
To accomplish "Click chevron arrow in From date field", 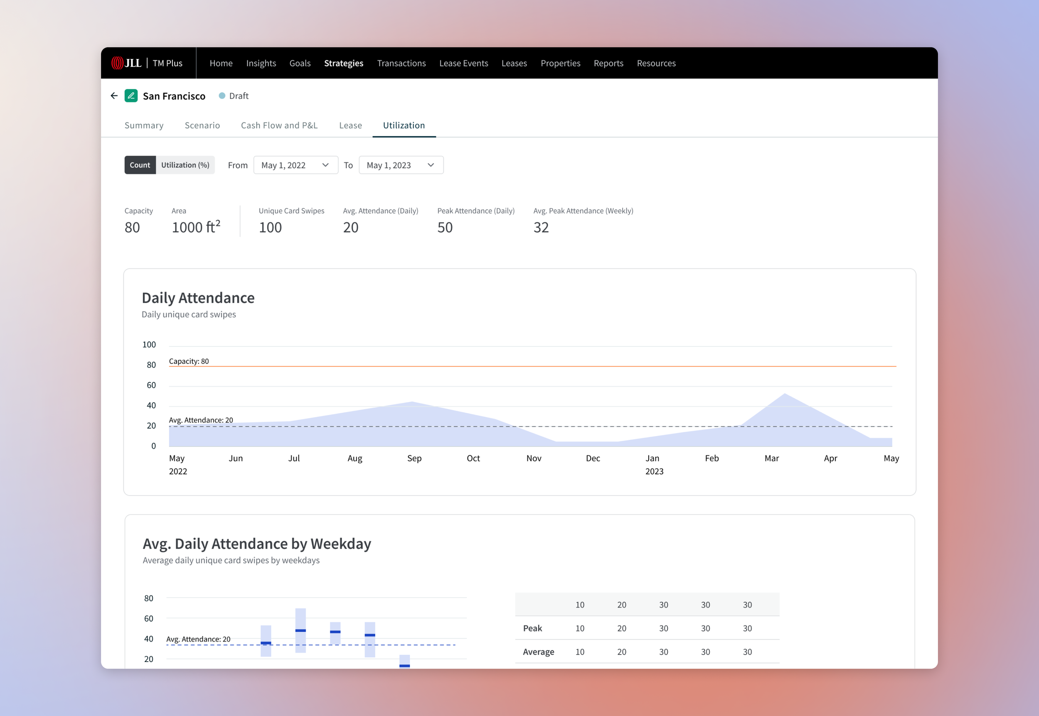I will pyautogui.click(x=325, y=165).
